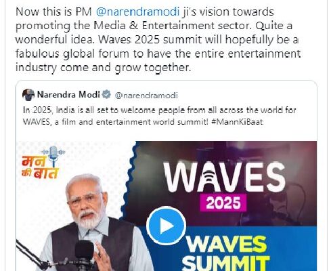Open the @narendramodi mention link
This screenshot has height=271, width=329.
point(137,12)
